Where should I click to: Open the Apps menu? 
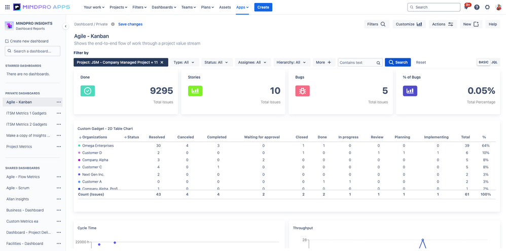(x=242, y=7)
